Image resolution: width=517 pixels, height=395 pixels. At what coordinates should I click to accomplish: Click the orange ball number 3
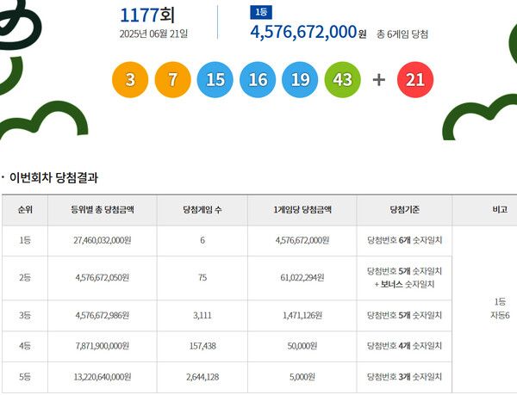(130, 80)
